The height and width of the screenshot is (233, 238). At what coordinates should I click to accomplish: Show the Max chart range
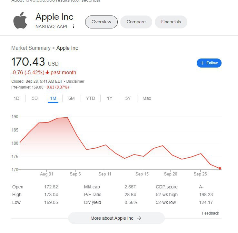click(147, 98)
